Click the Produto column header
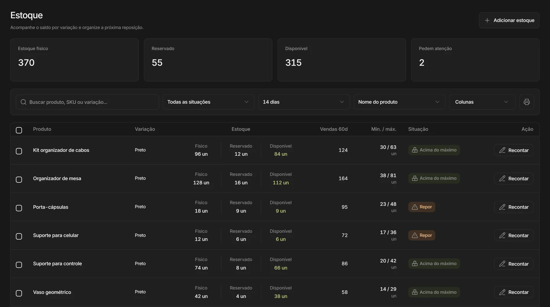Viewport: 550px width, 307px height. point(42,129)
